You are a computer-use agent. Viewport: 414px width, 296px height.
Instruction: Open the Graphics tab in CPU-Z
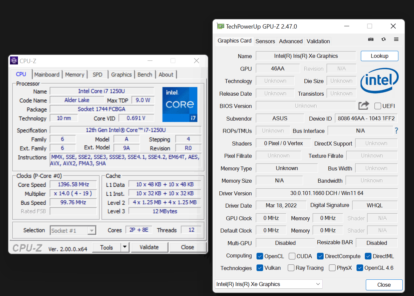point(121,74)
